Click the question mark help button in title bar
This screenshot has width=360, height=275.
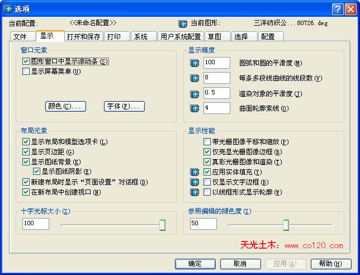(338, 9)
